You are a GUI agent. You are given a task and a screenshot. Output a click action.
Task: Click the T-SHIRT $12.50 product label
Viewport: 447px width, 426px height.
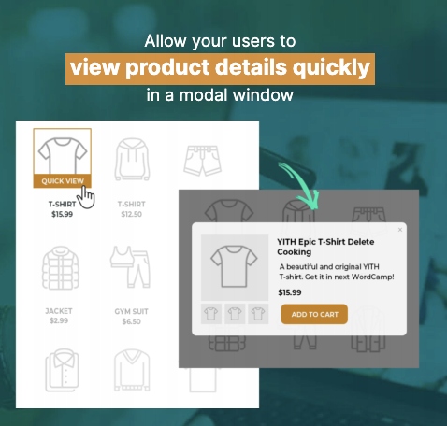[x=131, y=209]
